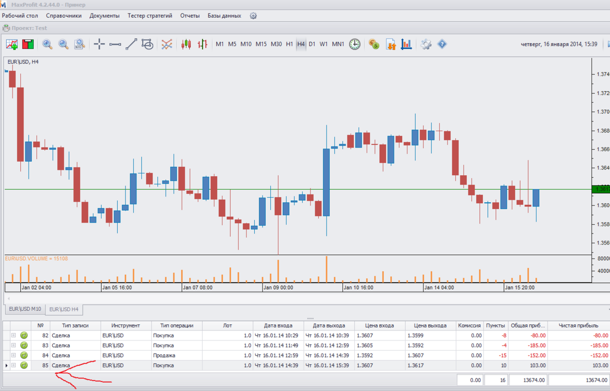Open the Рабочий стол menu
Screen dimensions: 610x391
pyautogui.click(x=20, y=16)
